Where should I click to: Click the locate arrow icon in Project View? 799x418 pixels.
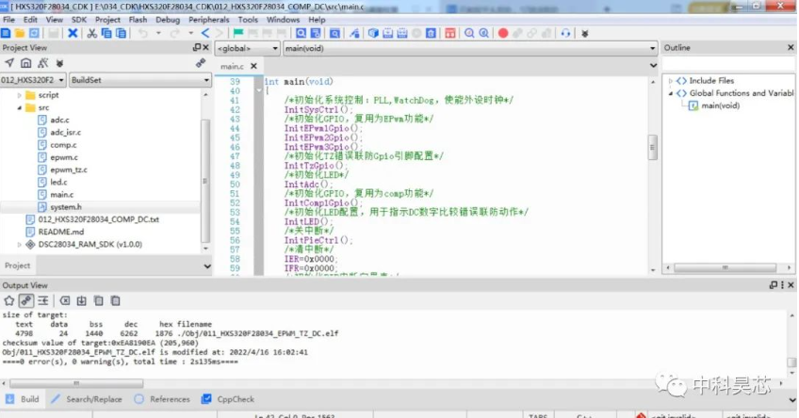[9, 63]
